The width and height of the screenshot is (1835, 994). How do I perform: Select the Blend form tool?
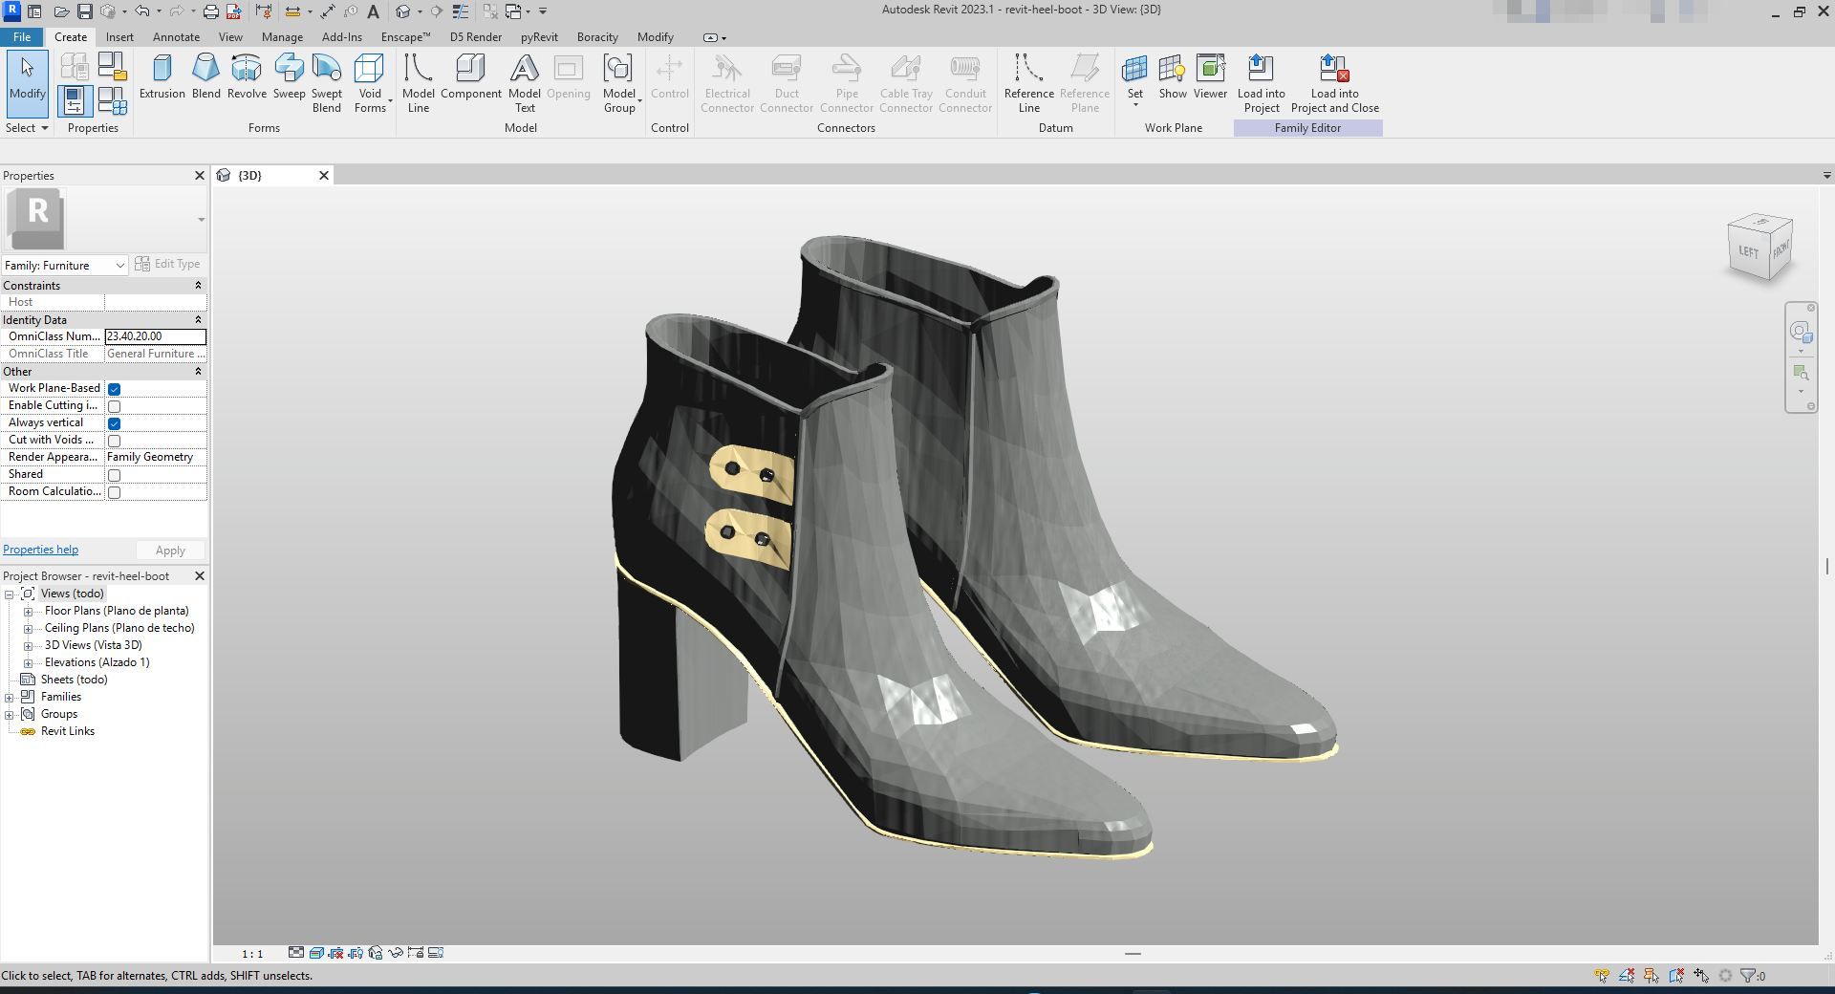205,76
